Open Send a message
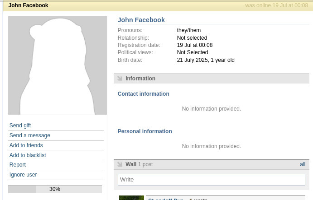 30,135
